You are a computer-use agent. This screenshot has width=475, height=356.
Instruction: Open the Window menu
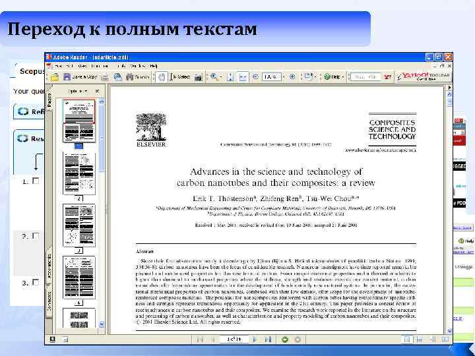(139, 66)
